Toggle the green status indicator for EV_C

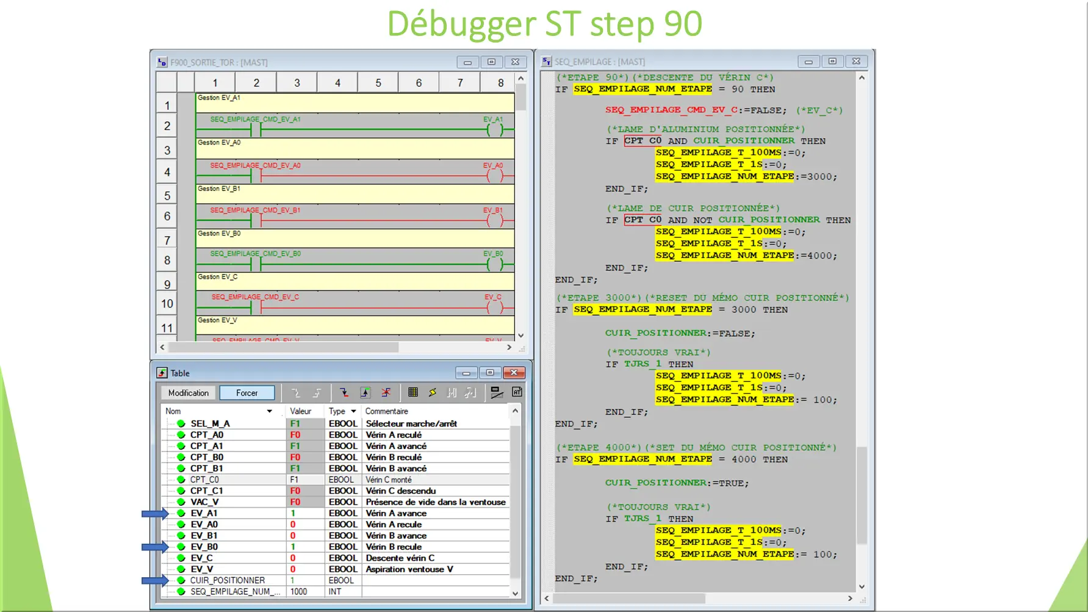click(x=181, y=558)
